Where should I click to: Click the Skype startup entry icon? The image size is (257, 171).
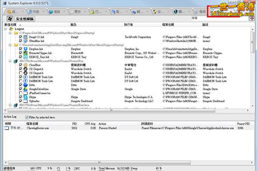click(26, 97)
